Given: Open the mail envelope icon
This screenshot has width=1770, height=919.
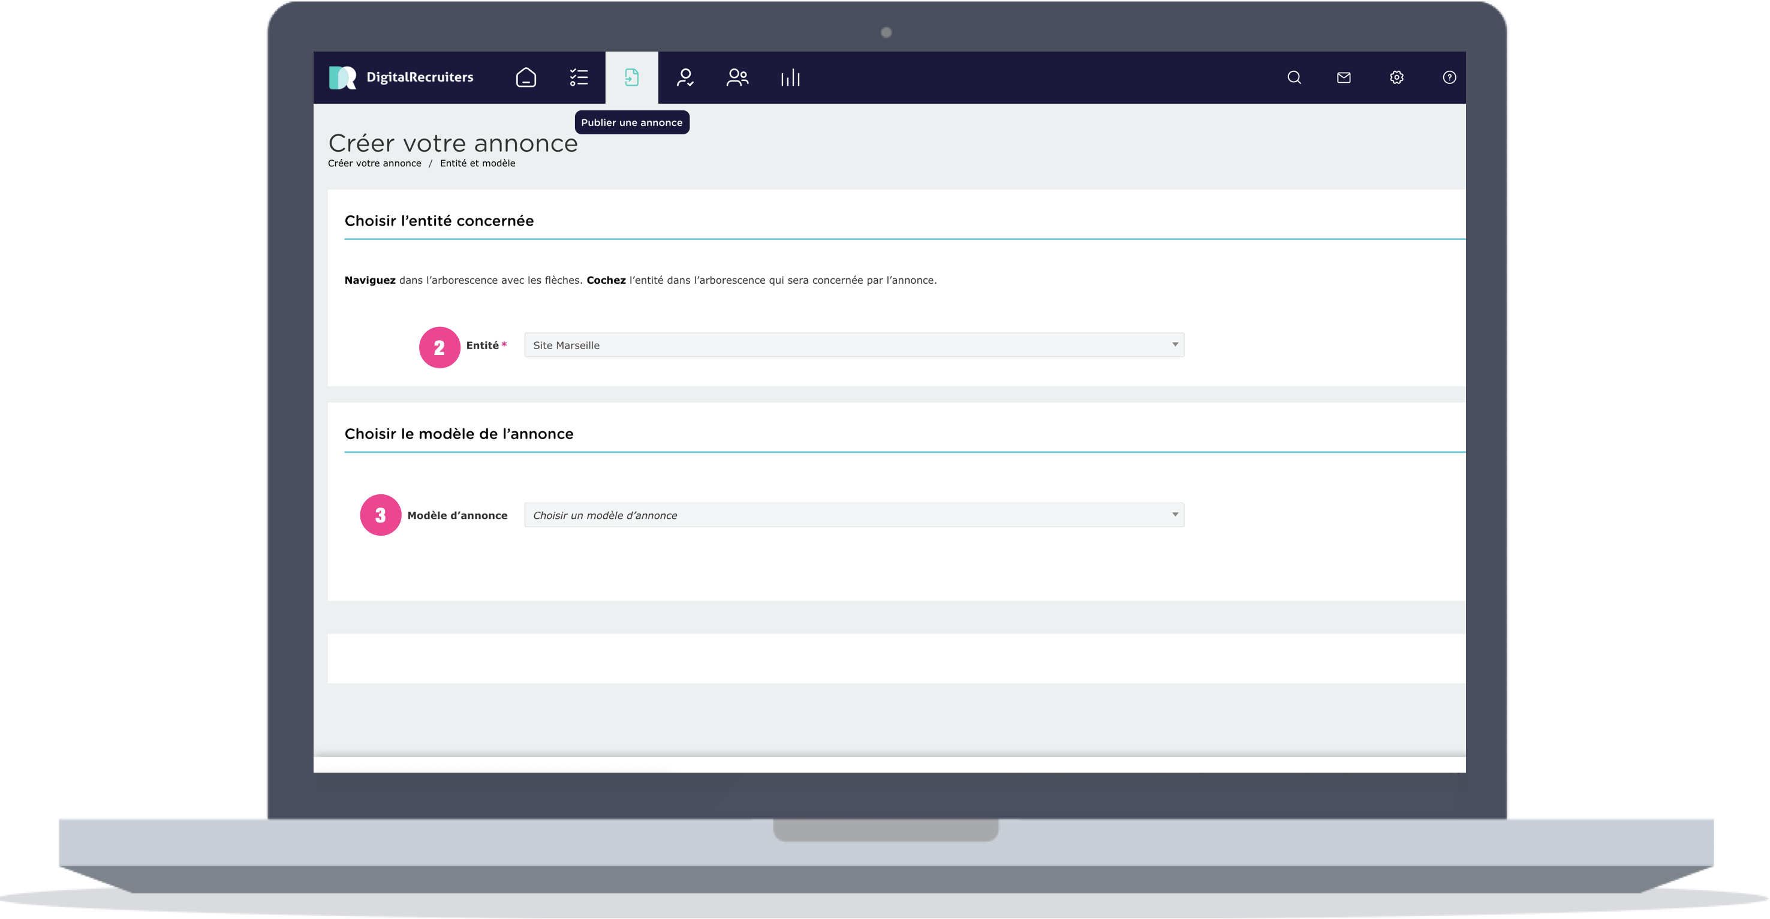Looking at the screenshot, I should [1344, 77].
